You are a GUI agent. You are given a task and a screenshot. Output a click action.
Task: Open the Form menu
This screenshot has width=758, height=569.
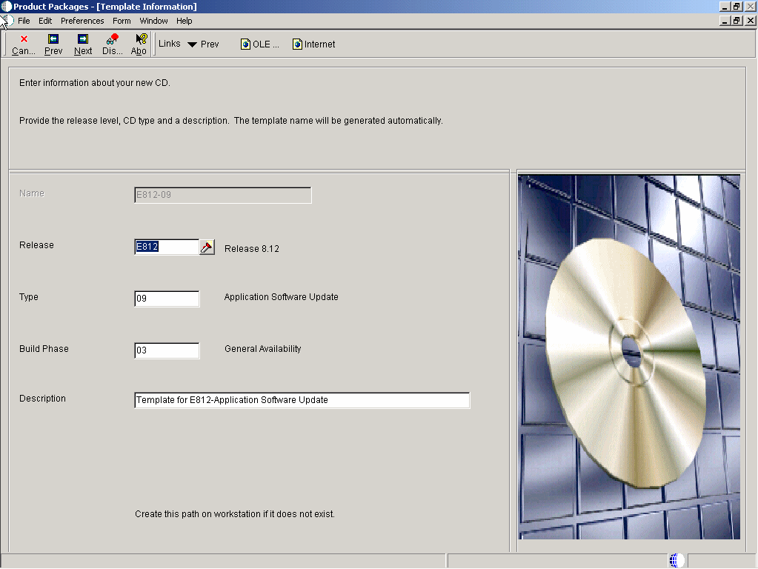(122, 21)
